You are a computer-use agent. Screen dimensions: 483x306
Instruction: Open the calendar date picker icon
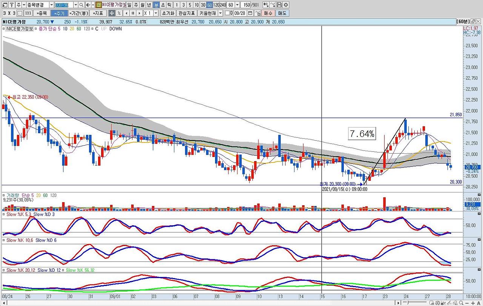(x=250, y=13)
